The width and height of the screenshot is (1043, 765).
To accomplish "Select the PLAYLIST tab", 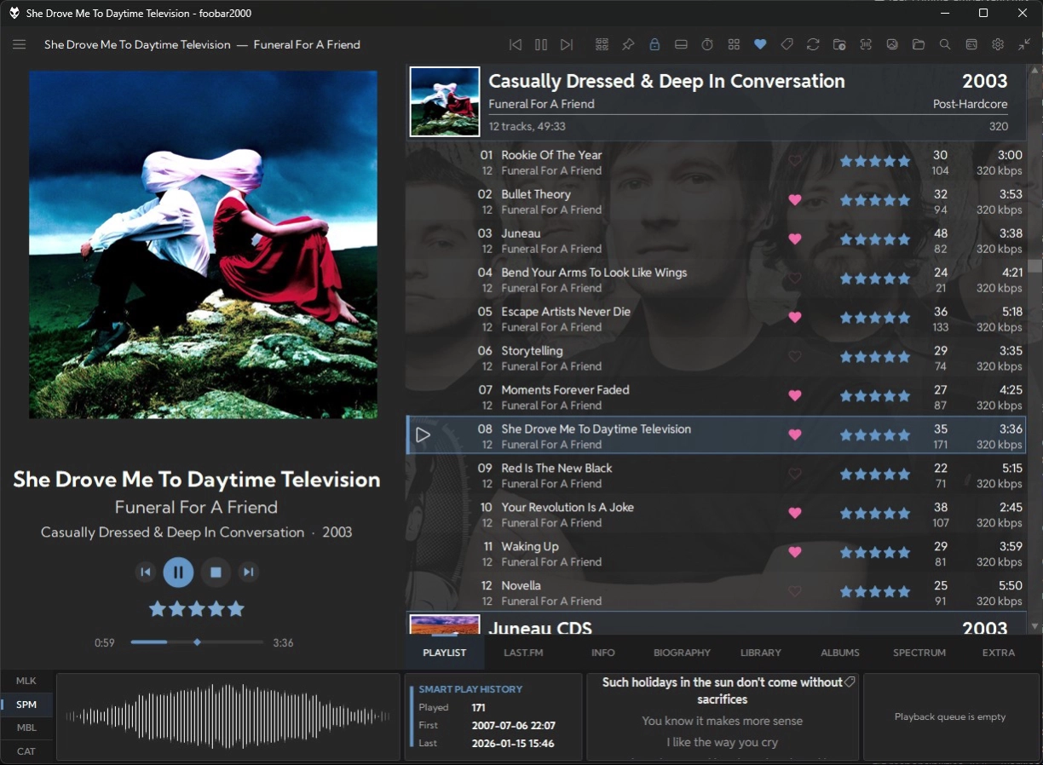I will 445,653.
